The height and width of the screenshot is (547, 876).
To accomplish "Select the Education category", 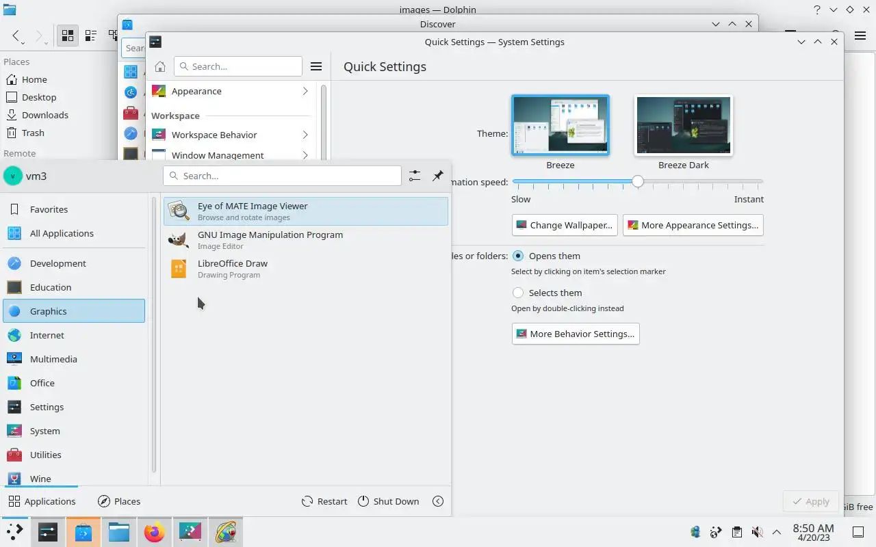I will click(x=74, y=287).
